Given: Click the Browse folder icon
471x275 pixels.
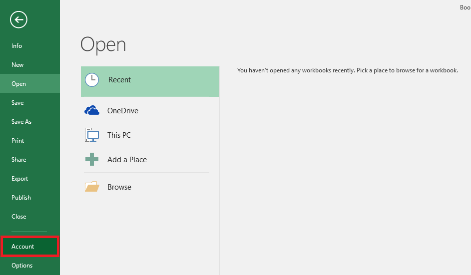Looking at the screenshot, I should (x=92, y=187).
